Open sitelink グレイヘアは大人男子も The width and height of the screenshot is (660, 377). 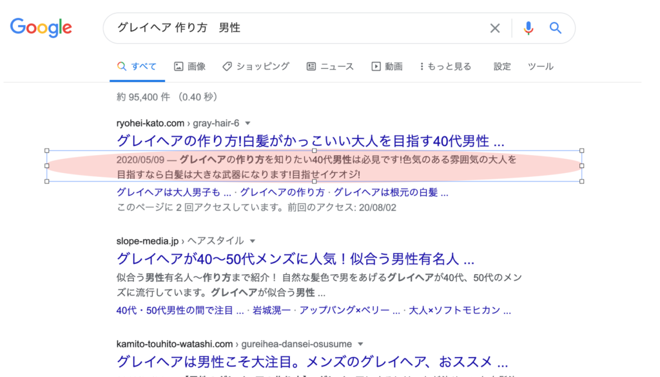point(174,192)
